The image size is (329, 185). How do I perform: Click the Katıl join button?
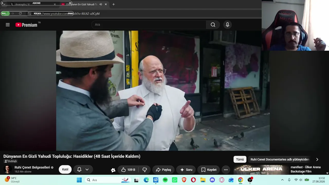click(65, 170)
